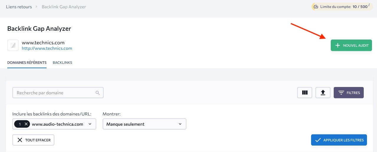Focus the Recherche par domaine search field
The width and height of the screenshot is (377, 152).
[54, 93]
